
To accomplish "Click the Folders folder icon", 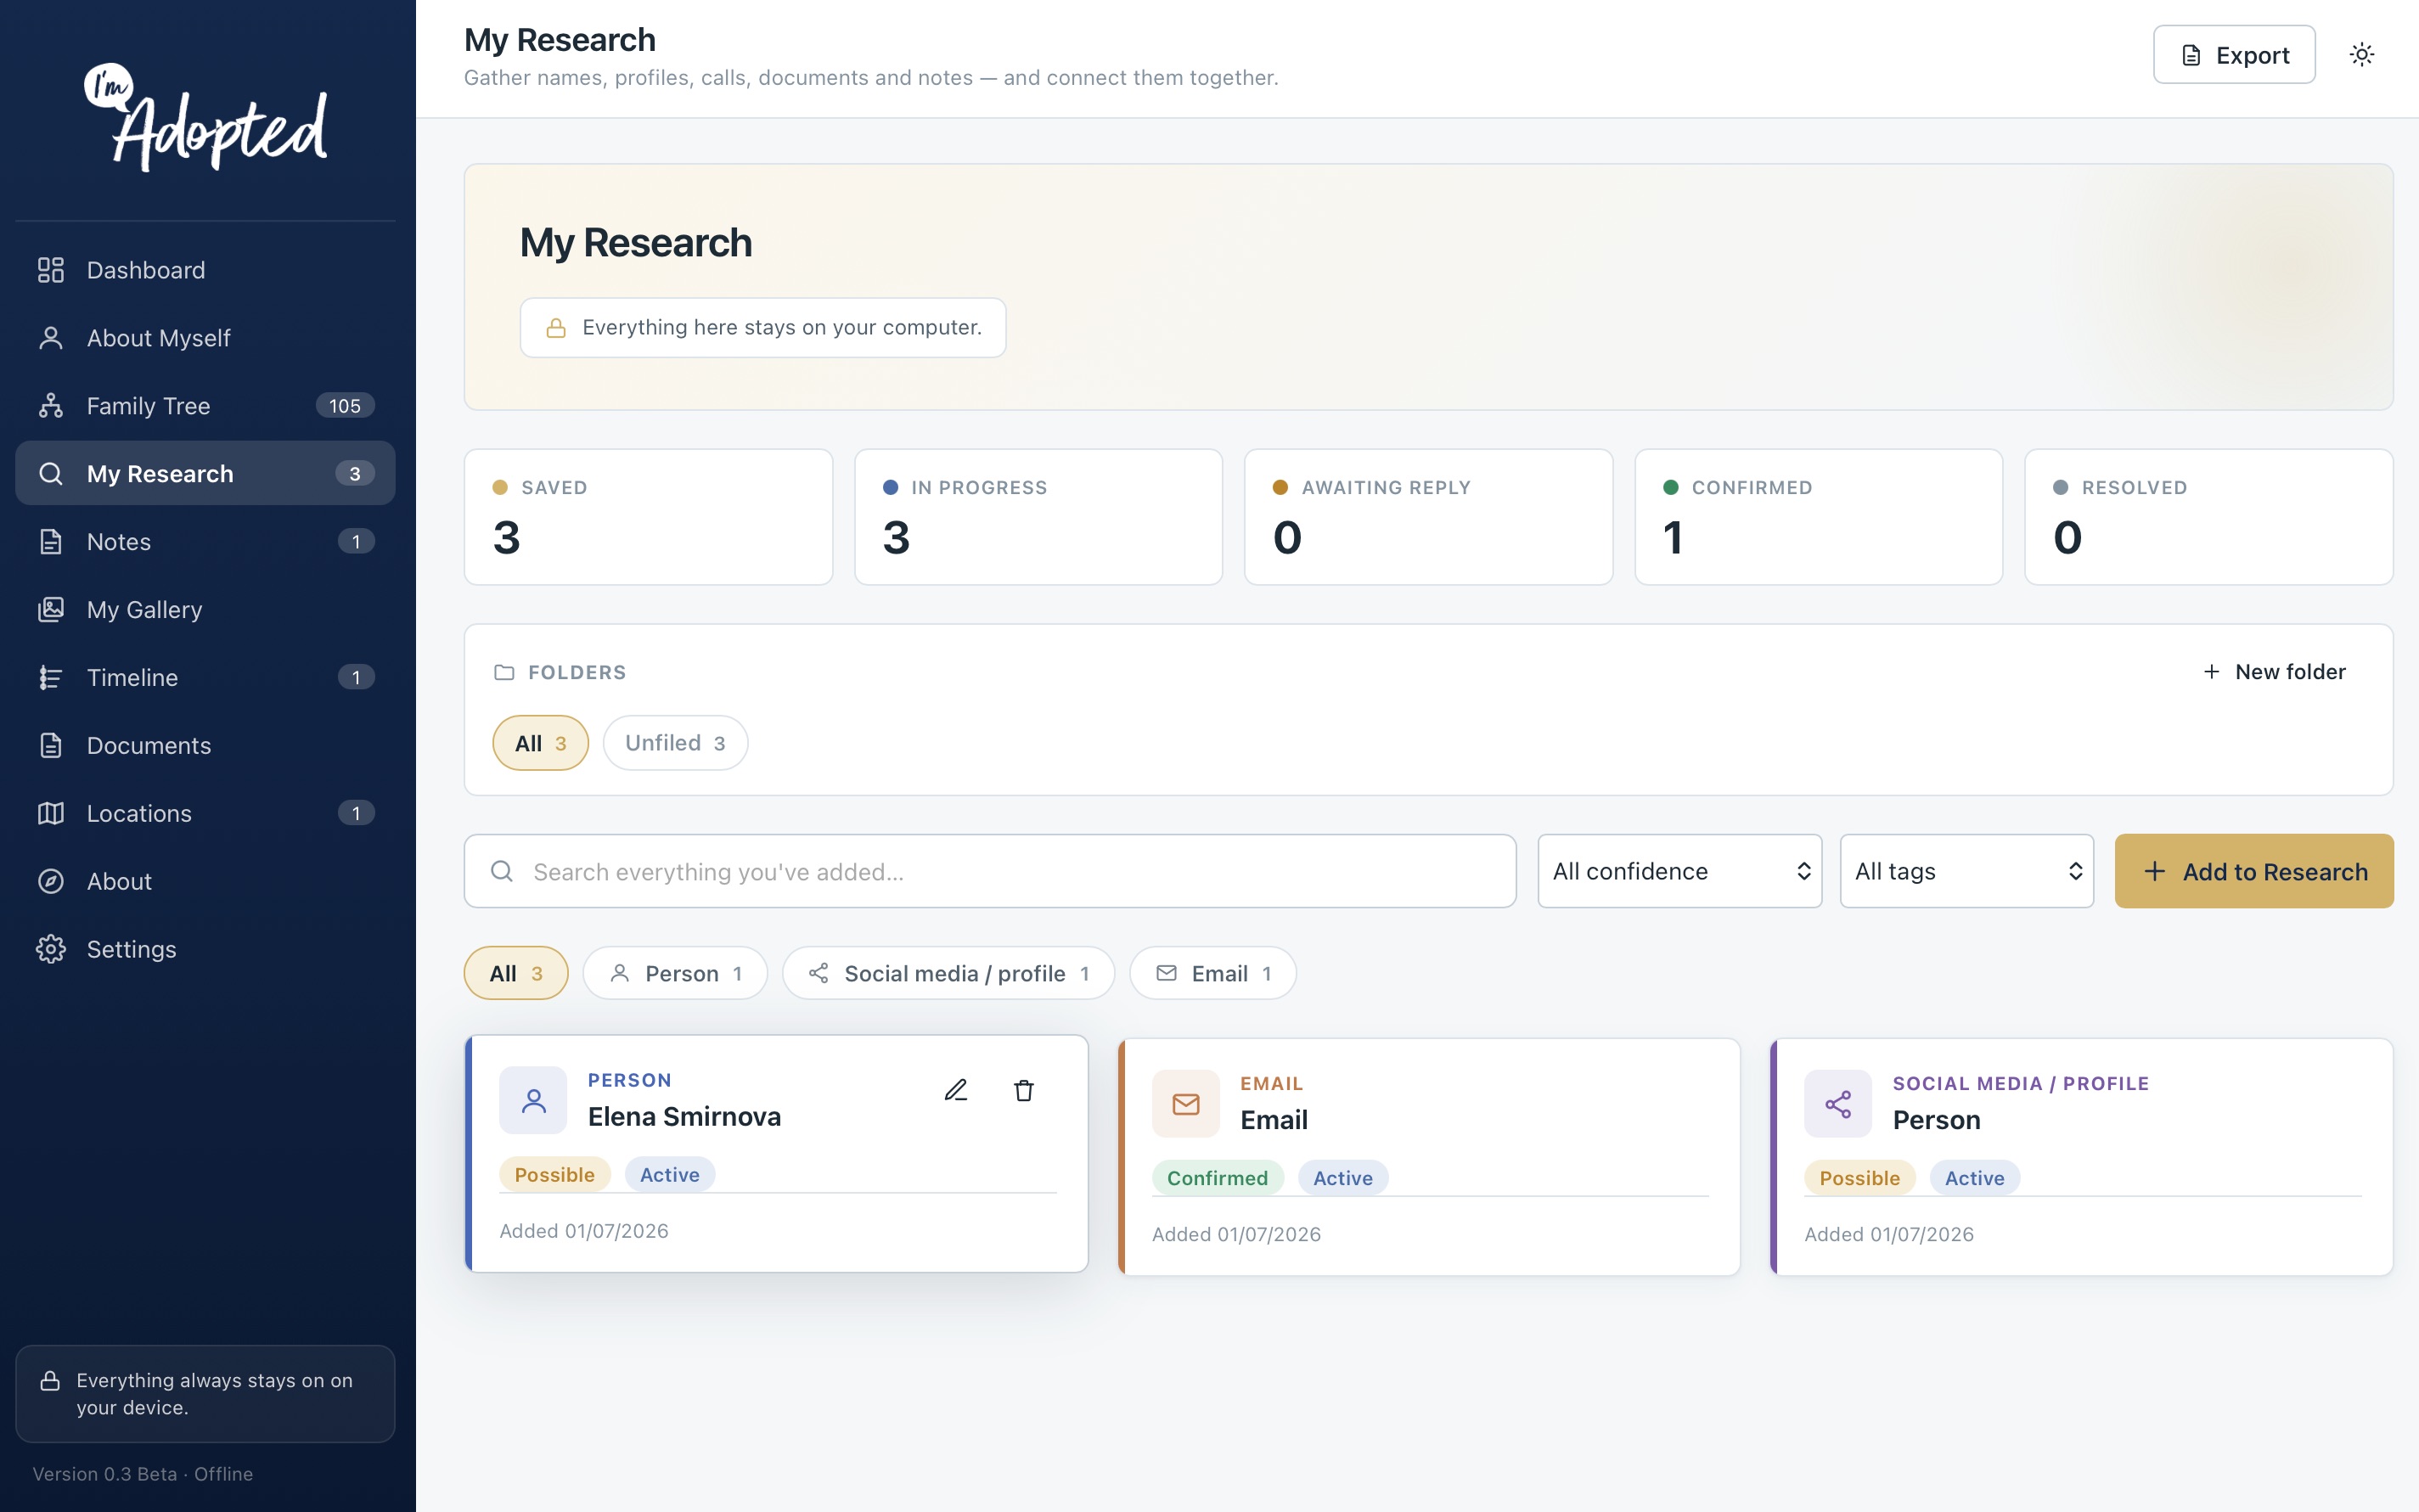I will tap(504, 673).
